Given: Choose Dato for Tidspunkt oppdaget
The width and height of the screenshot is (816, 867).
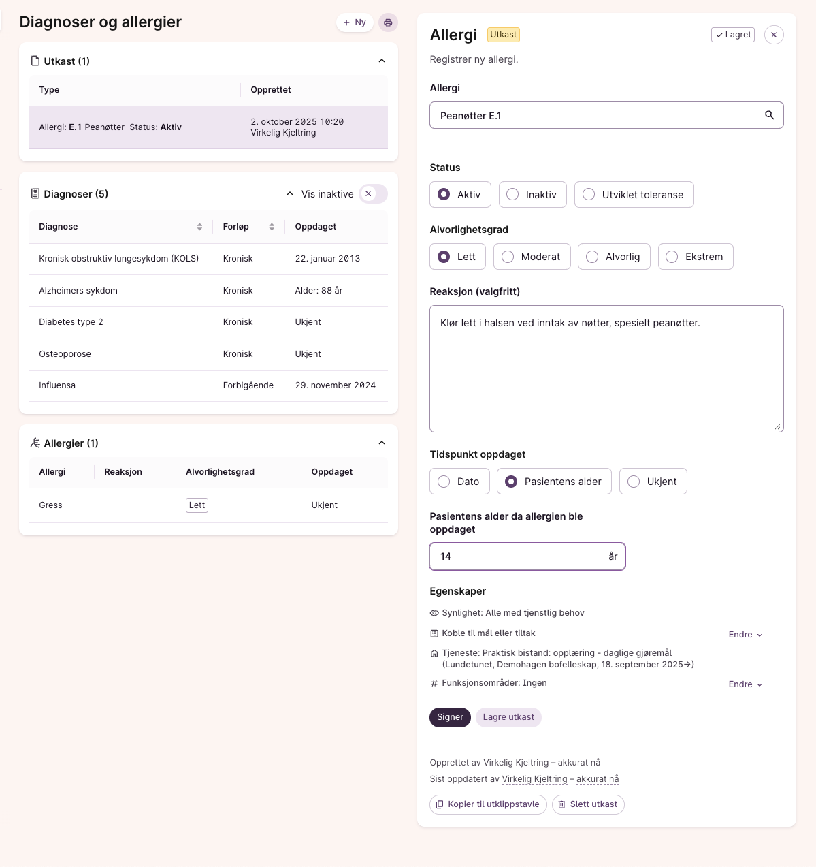Looking at the screenshot, I should tap(459, 482).
